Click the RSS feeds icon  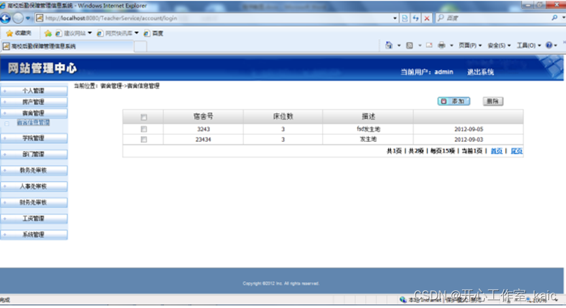(410, 45)
